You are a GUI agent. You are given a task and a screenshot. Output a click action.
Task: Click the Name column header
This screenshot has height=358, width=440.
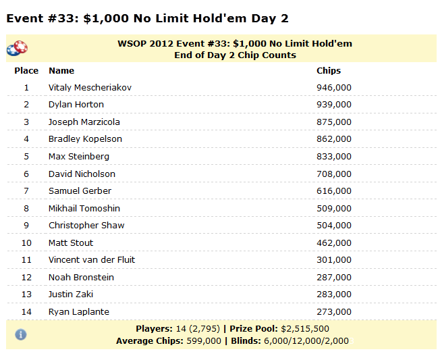pyautogui.click(x=61, y=70)
